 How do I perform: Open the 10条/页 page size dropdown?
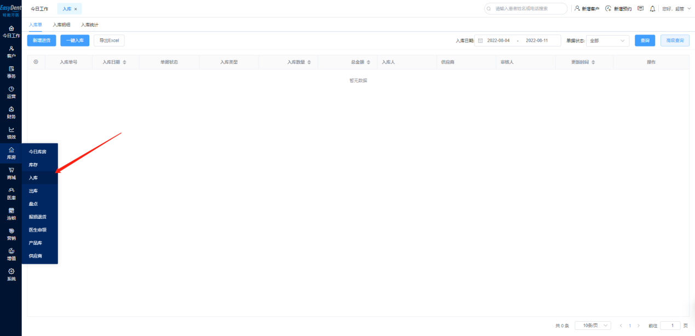[593, 326]
